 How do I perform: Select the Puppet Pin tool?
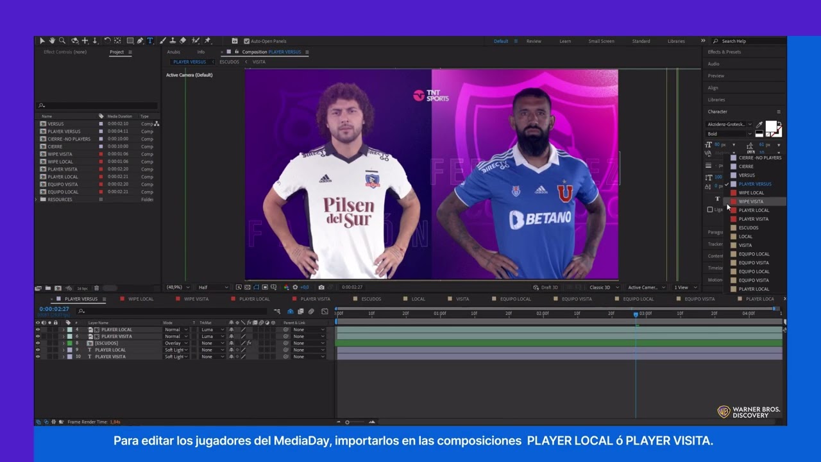207,40
